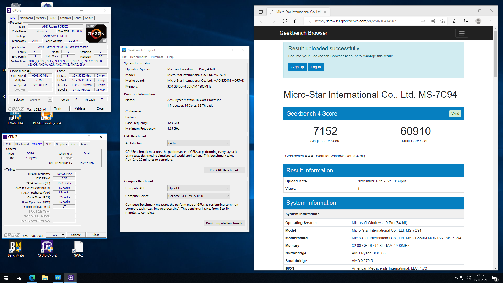Open the tab actions menu icon in Edge

pyautogui.click(x=260, y=12)
